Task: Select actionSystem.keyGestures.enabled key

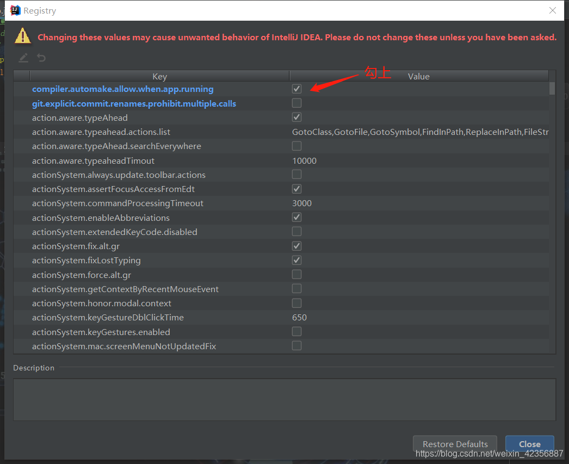Action: [101, 332]
